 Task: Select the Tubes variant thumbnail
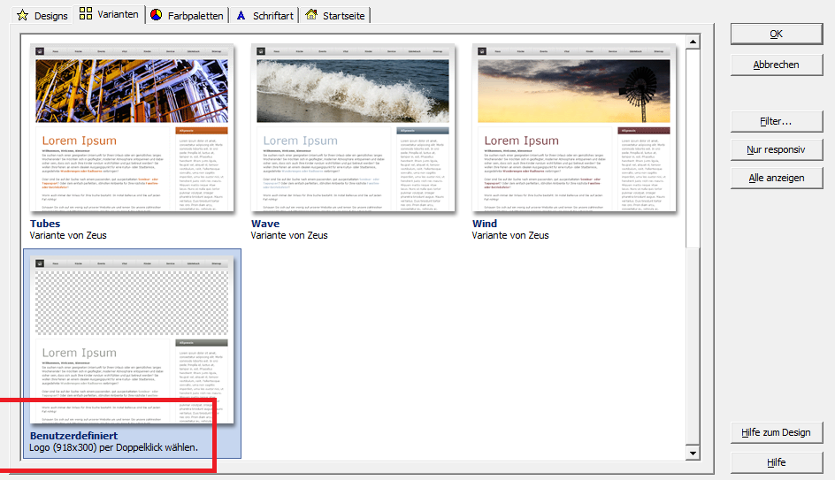tap(132, 127)
